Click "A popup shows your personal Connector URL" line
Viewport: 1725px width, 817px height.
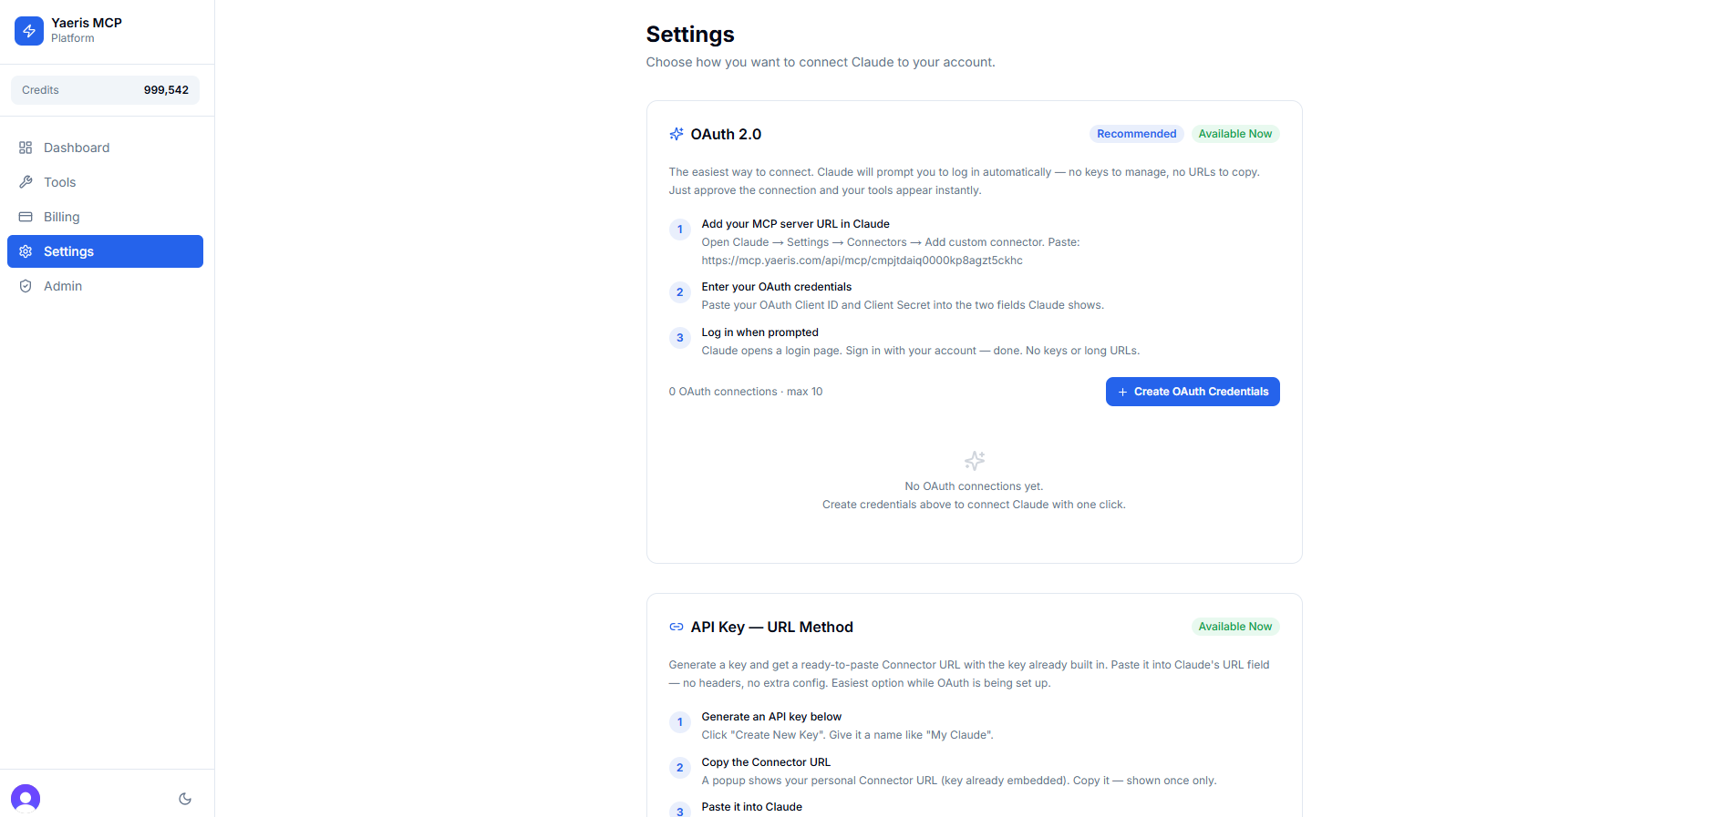(x=959, y=781)
